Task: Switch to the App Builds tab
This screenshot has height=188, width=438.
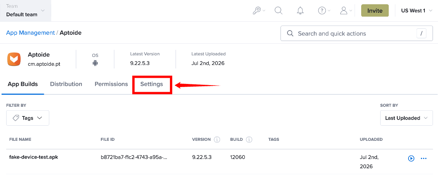Action: pos(23,84)
